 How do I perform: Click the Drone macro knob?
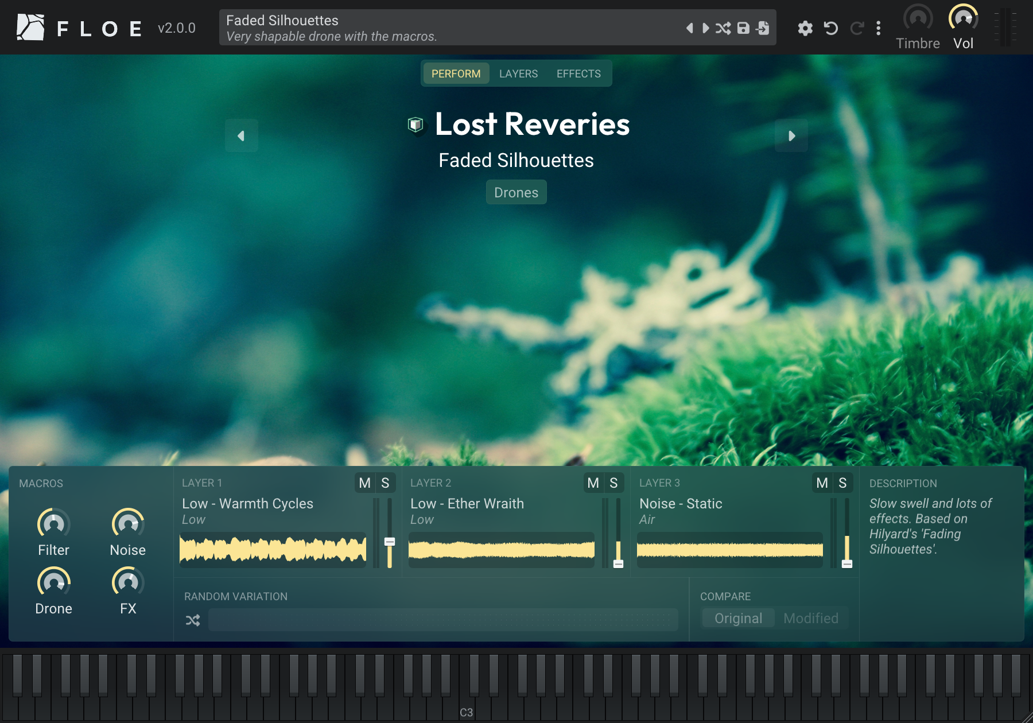pos(54,583)
